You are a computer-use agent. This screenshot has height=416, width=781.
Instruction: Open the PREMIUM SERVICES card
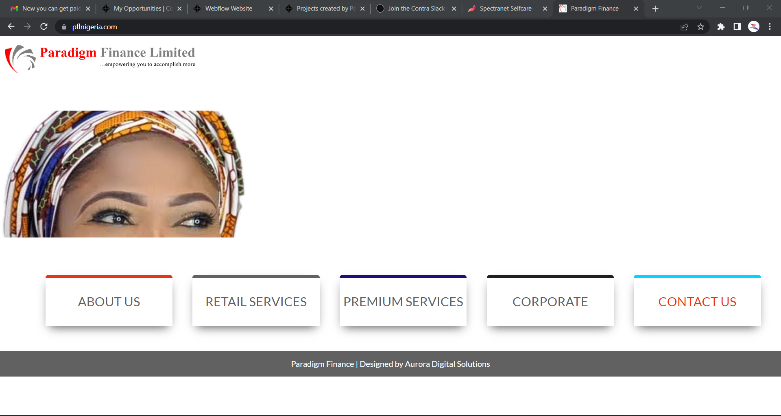point(403,301)
